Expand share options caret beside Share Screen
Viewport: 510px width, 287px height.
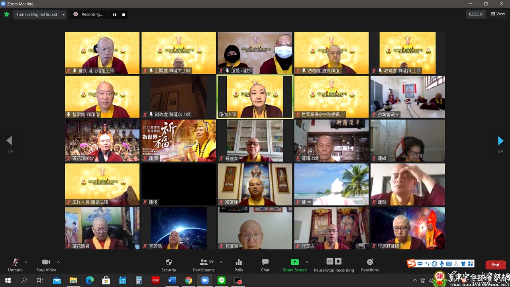307,262
